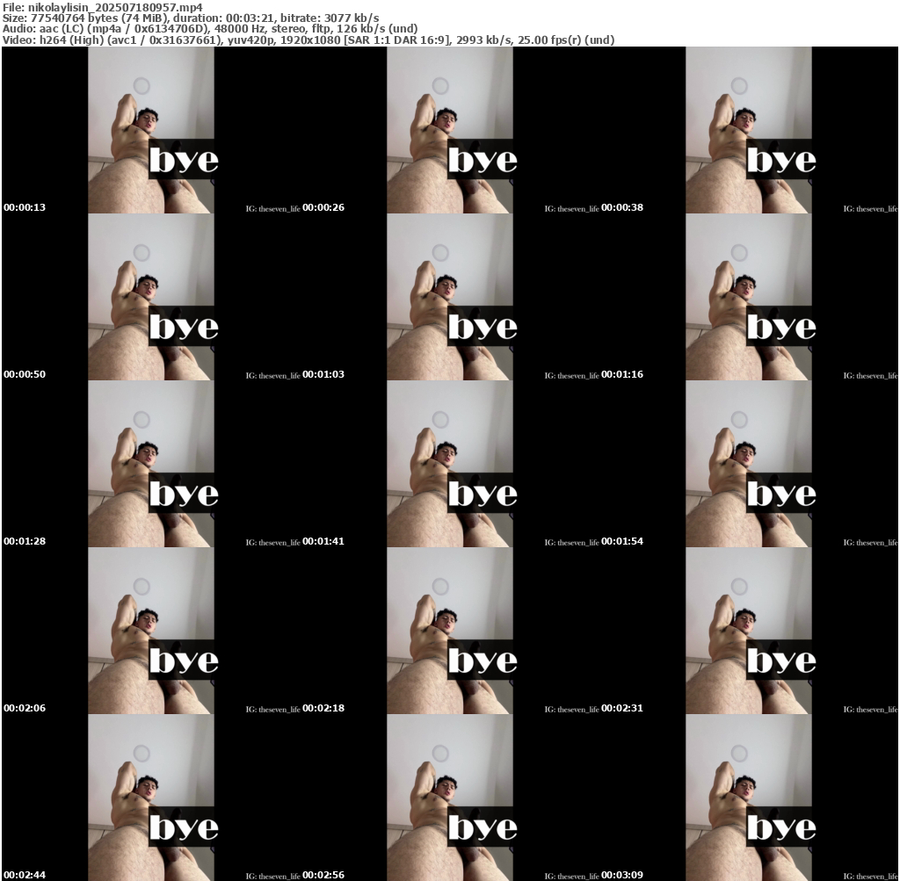
Task: Open the frame labeled 00:00:26
Action: (450, 130)
